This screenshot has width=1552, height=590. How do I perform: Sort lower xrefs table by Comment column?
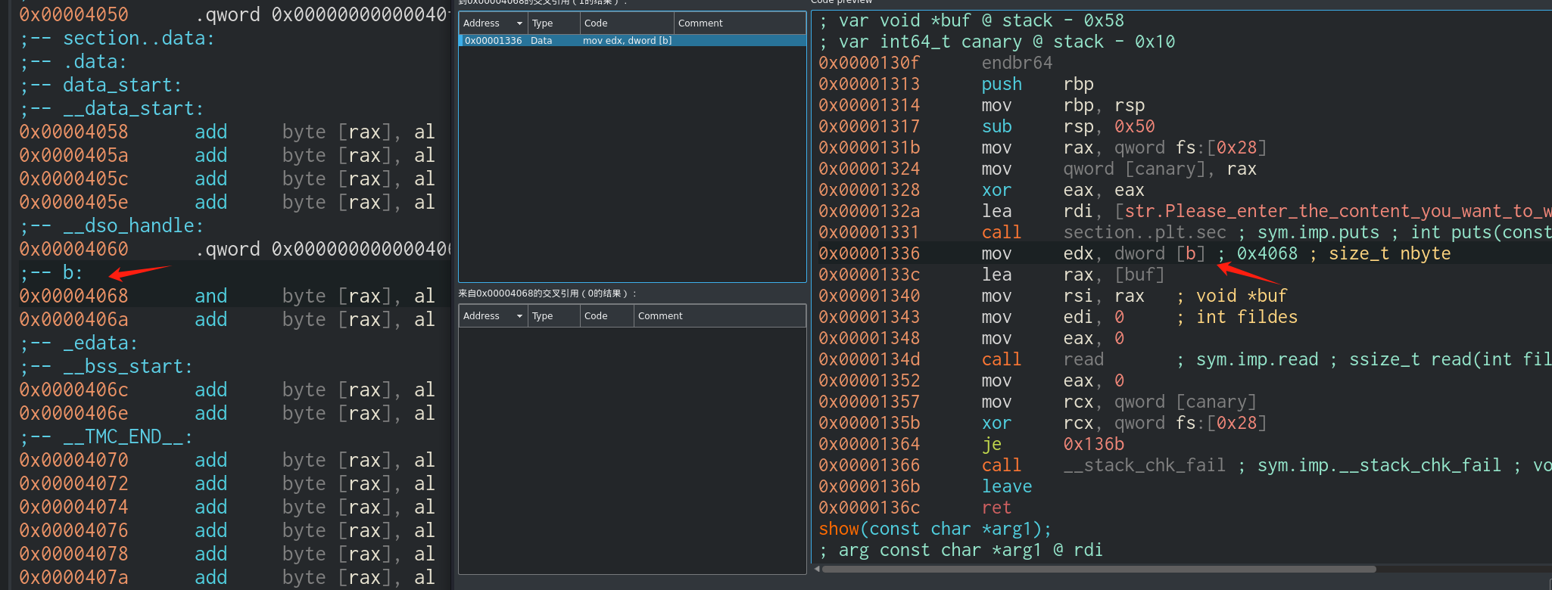pyautogui.click(x=719, y=316)
